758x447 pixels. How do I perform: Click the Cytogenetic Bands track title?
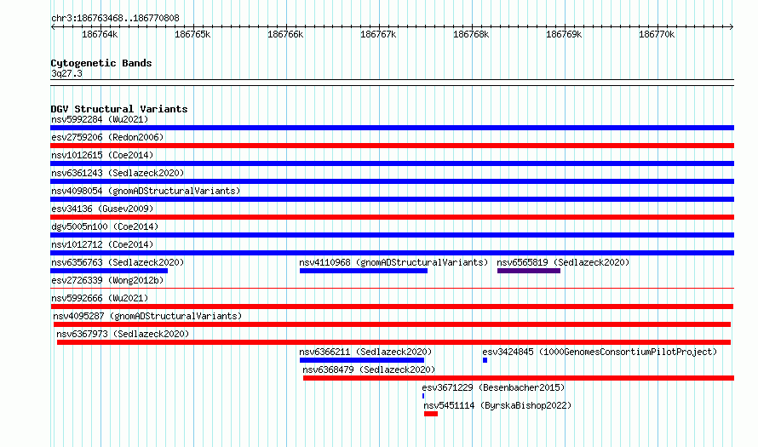pyautogui.click(x=101, y=63)
